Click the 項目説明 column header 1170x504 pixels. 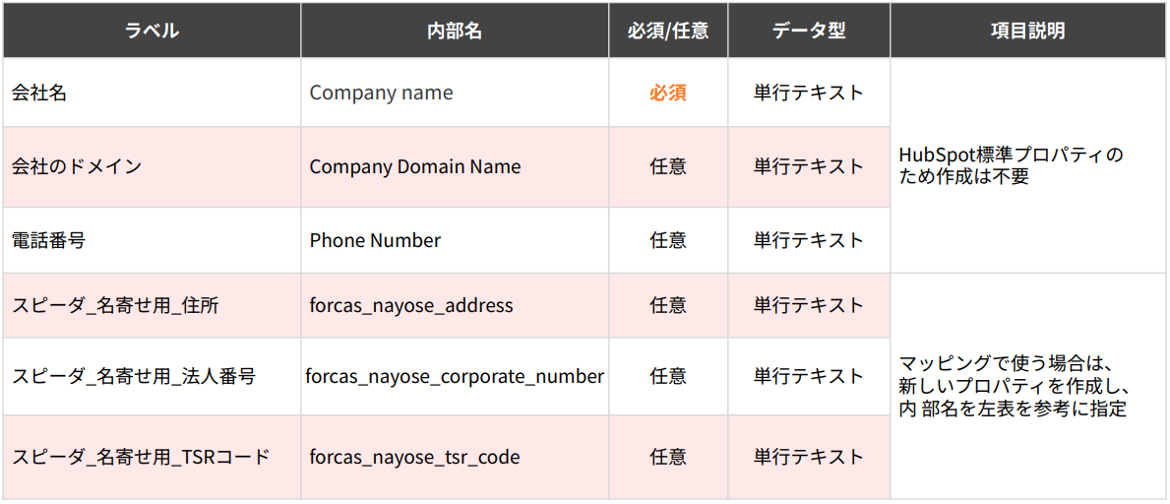(1027, 31)
